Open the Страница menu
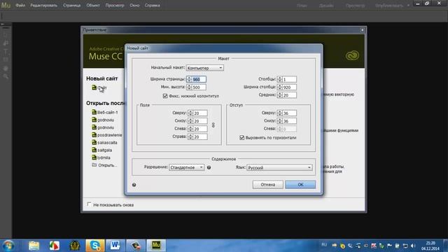Image resolution: width=448 pixels, height=252 pixels. (71, 5)
